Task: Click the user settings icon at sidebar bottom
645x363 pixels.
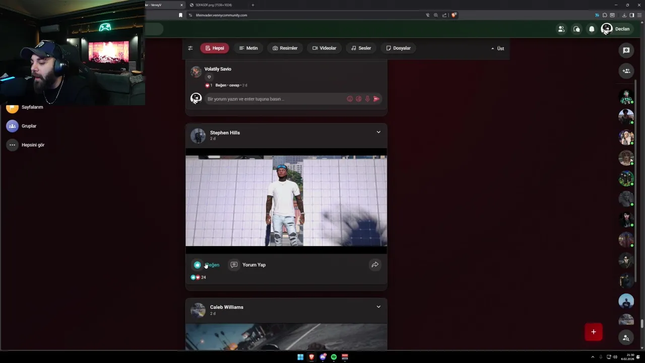Action: click(626, 338)
